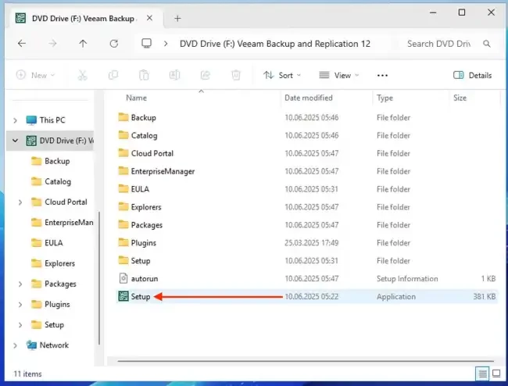The height and width of the screenshot is (386, 508).
Task: Click the Veeam icon in window tab
Action: 21,18
